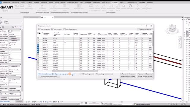The height and width of the screenshot is (107, 190).
Task: Enable the Режим балансировки checkbox
Action: 64,29
